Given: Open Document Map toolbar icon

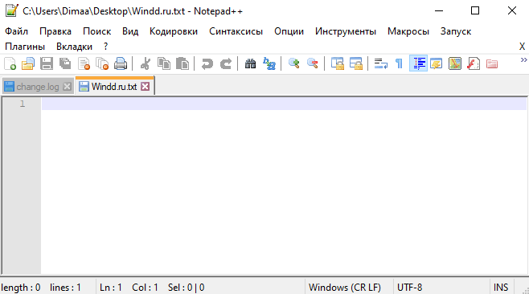Looking at the screenshot, I should [x=455, y=63].
